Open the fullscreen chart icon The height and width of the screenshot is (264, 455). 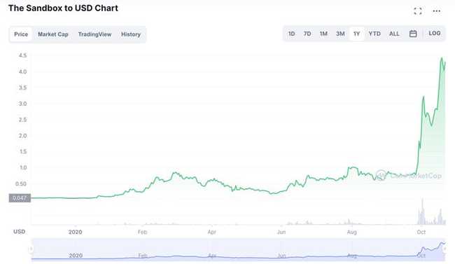(418, 11)
